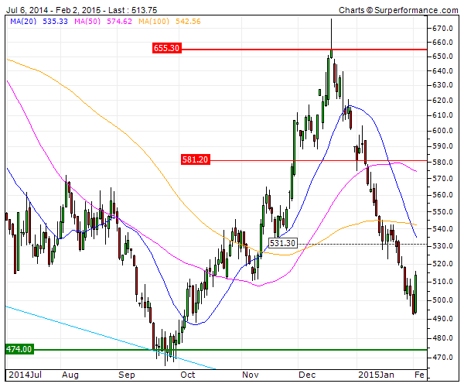Click the MA(20) legend label
Image resolution: width=464 pixels, height=387 pixels.
coord(23,22)
